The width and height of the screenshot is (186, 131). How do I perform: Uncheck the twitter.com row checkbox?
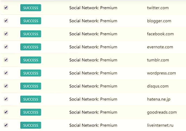(x=6, y=8)
